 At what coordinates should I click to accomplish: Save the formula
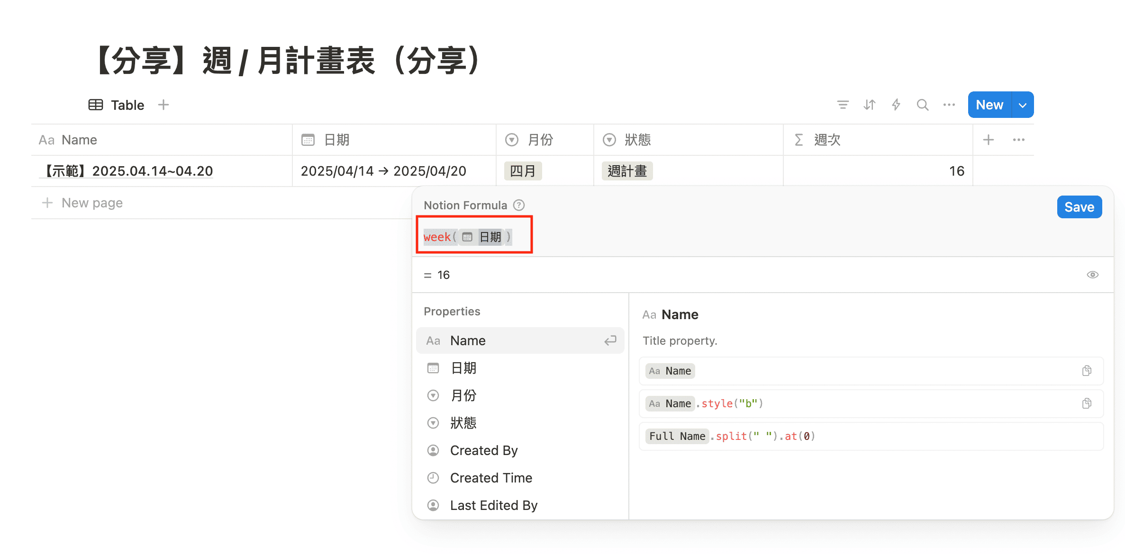(x=1079, y=207)
